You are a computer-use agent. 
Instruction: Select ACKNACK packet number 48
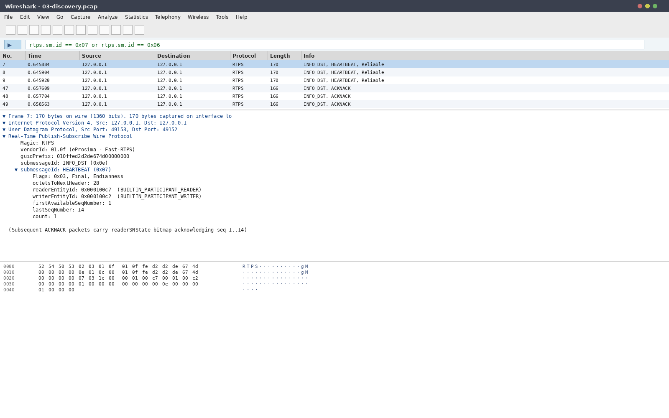tap(334, 96)
